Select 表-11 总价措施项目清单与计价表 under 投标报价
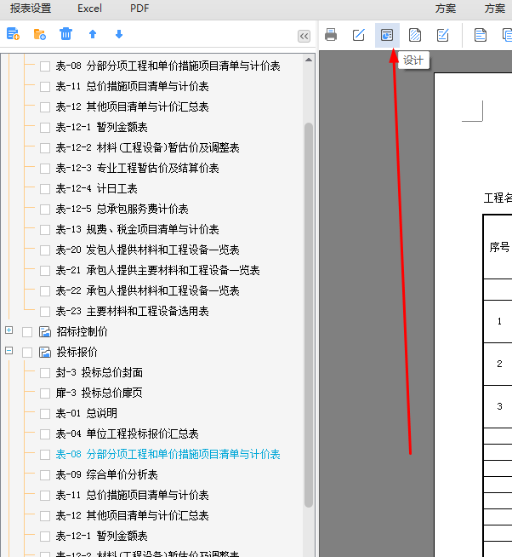This screenshot has height=557, width=512. 133,495
